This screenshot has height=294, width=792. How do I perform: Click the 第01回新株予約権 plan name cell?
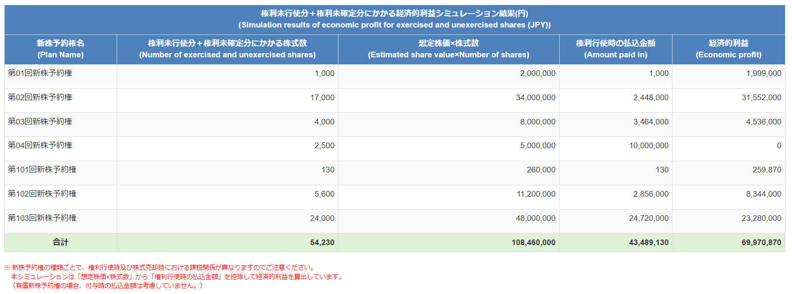(x=40, y=73)
